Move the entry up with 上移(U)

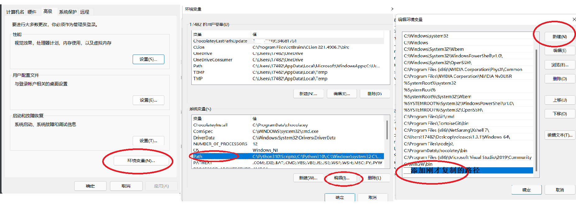tap(560, 100)
